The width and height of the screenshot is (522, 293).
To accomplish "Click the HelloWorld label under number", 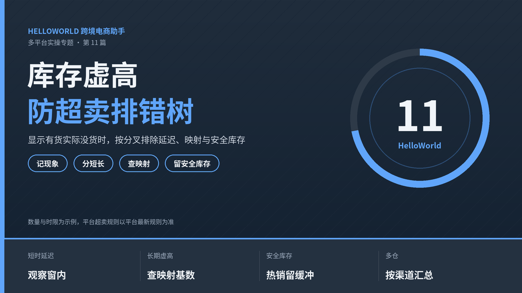I will [x=420, y=146].
